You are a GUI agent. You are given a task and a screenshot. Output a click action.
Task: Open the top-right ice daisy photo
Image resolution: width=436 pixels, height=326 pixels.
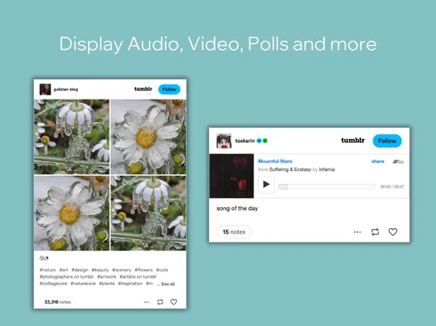149,137
